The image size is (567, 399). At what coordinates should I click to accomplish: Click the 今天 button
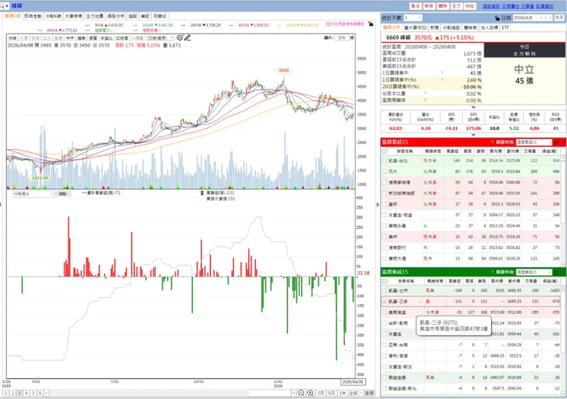[x=559, y=18]
